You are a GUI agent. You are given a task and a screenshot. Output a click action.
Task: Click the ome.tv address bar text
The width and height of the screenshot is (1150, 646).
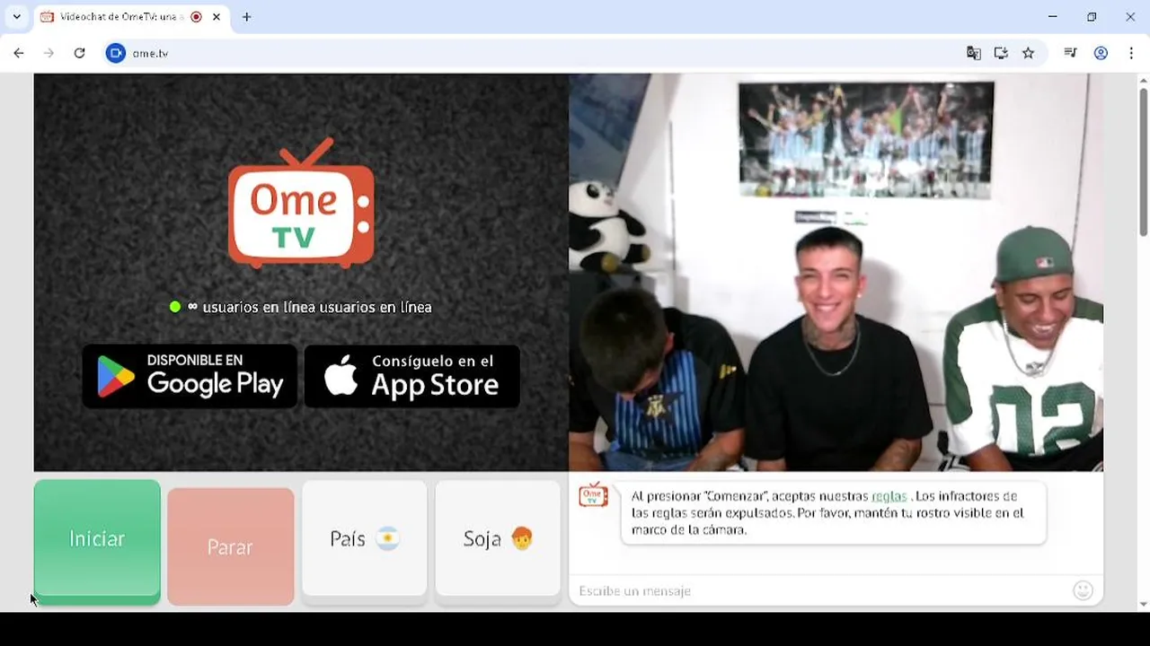[151, 54]
